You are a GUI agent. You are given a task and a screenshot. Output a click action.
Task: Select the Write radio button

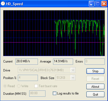pyautogui.click(x=19, y=86)
